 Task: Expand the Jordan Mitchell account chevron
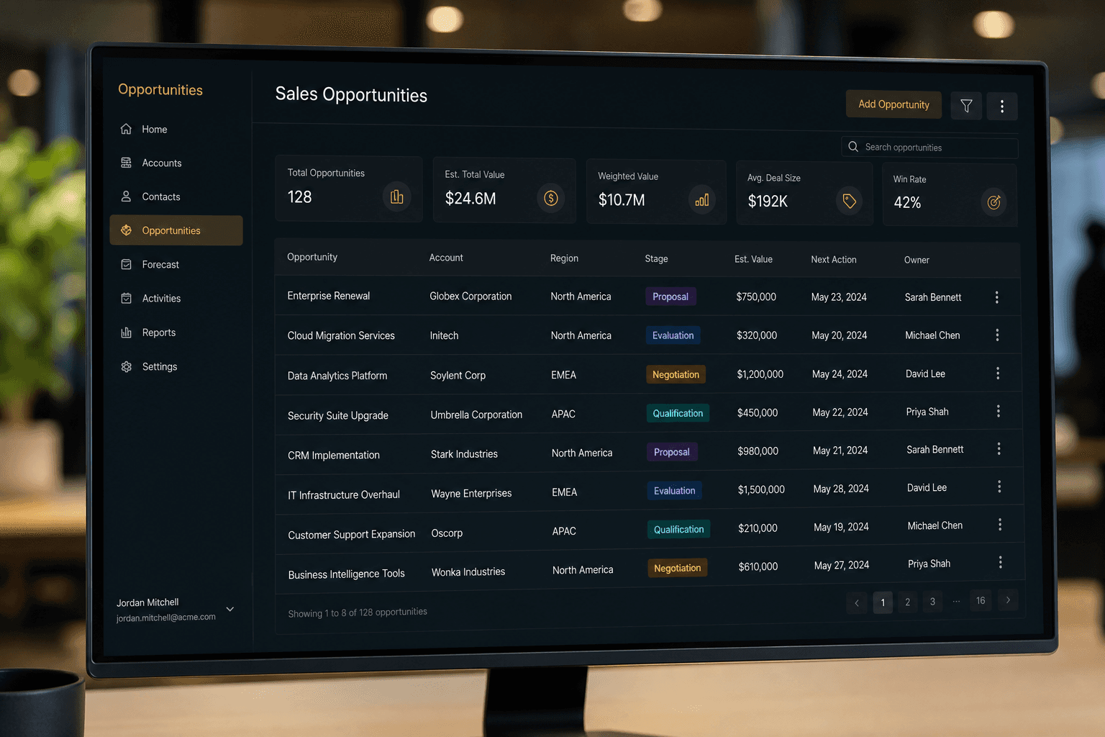tap(230, 609)
